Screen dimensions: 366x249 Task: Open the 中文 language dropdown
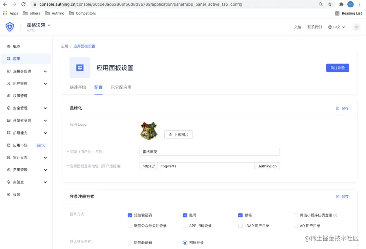337,27
